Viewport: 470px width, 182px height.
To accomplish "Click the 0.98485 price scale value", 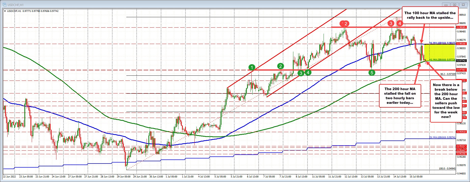I will 462,32.
